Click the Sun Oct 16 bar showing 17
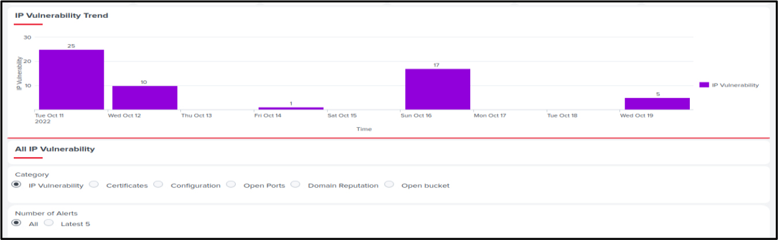Image resolution: width=778 pixels, height=240 pixels. coord(437,89)
